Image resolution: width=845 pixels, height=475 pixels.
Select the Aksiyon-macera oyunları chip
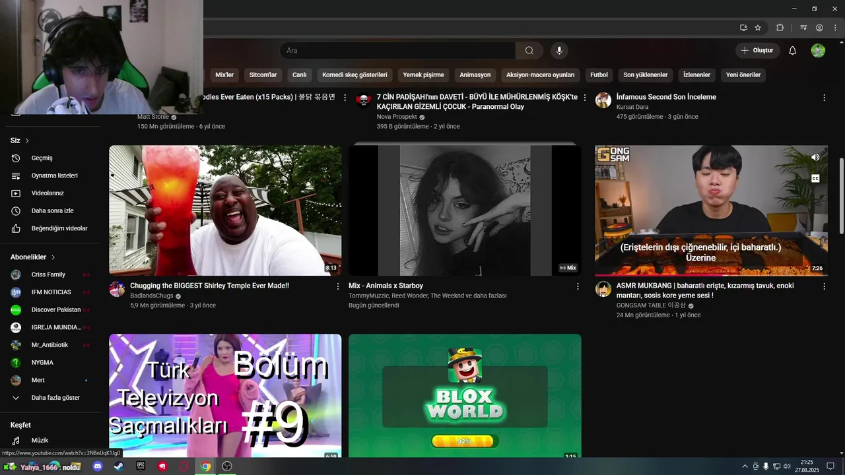click(540, 75)
